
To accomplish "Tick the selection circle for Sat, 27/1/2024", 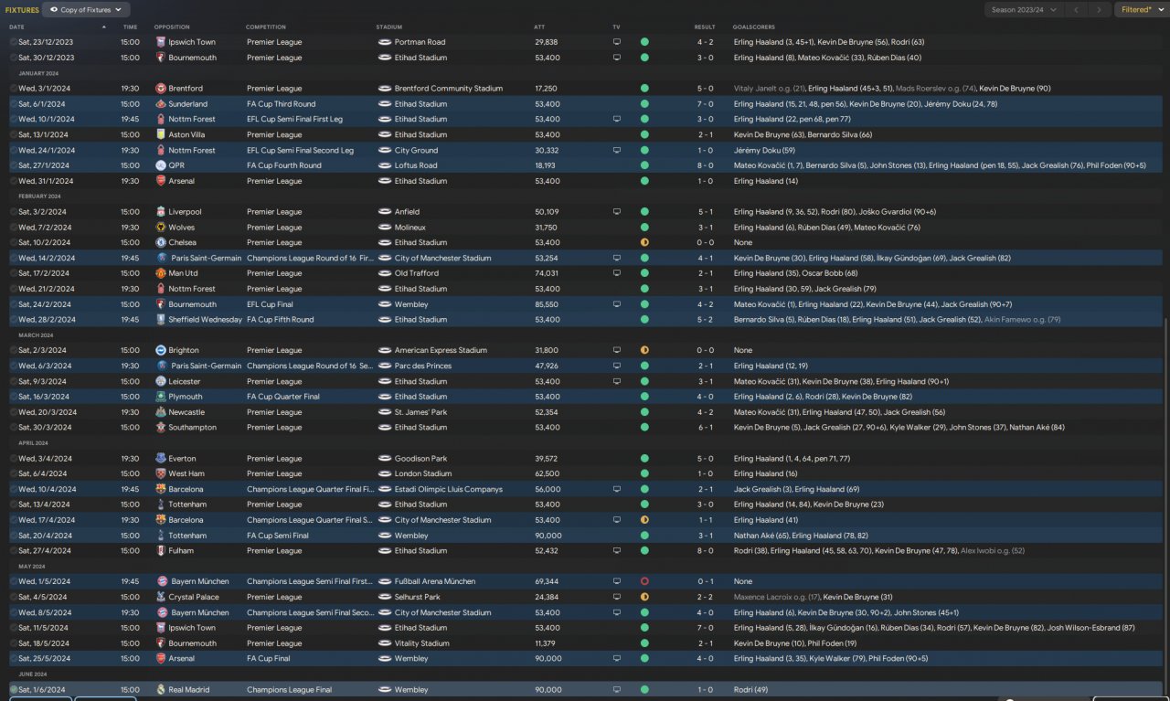I will (14, 165).
